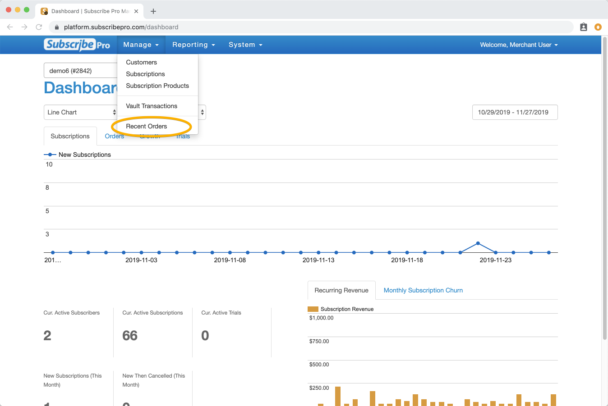Open a new browser tab with the plus icon
This screenshot has height=406, width=608.
click(x=153, y=11)
